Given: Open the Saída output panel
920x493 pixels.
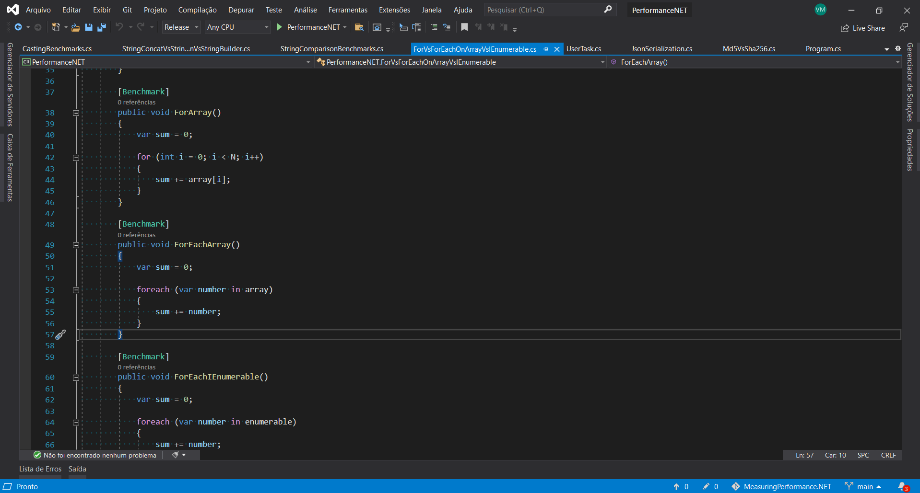Looking at the screenshot, I should tap(77, 469).
